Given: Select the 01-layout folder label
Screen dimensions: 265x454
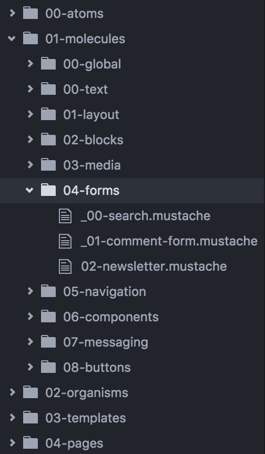Looking at the screenshot, I should 91,115.
